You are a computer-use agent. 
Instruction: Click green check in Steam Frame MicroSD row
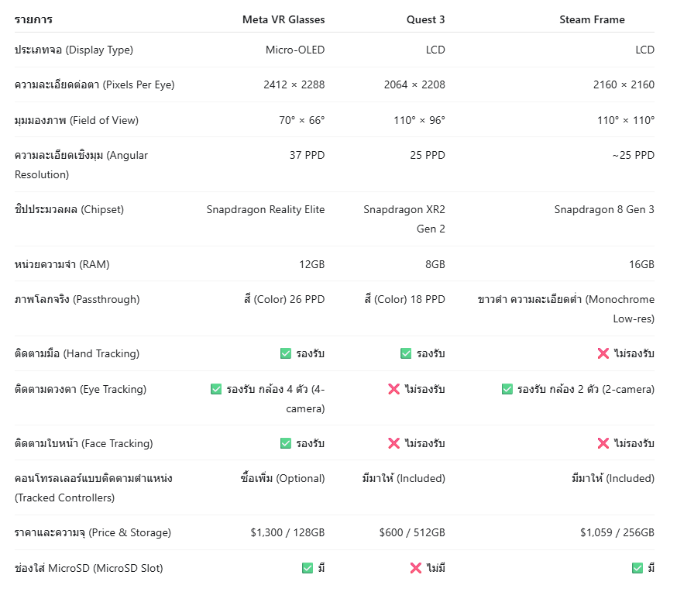(637, 568)
